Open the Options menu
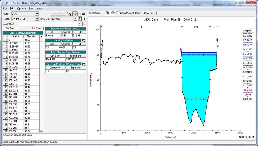The width and height of the screenshot is (258, 146). click(22, 8)
